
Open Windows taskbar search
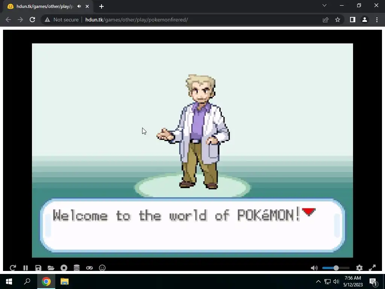point(27,281)
